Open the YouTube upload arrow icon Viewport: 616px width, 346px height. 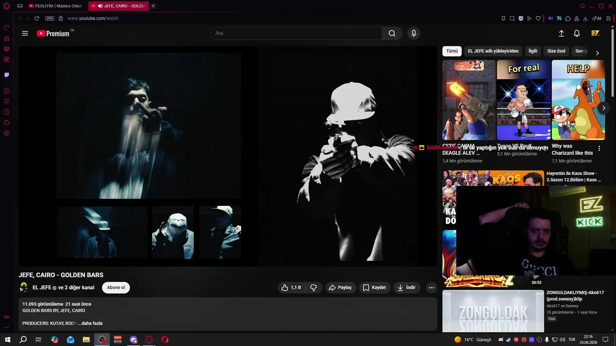tap(561, 33)
